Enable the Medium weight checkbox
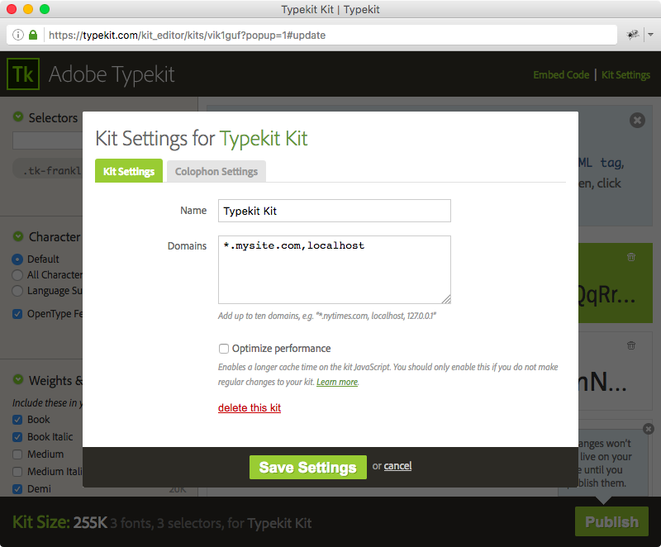Screen dimensions: 661x547 17,454
